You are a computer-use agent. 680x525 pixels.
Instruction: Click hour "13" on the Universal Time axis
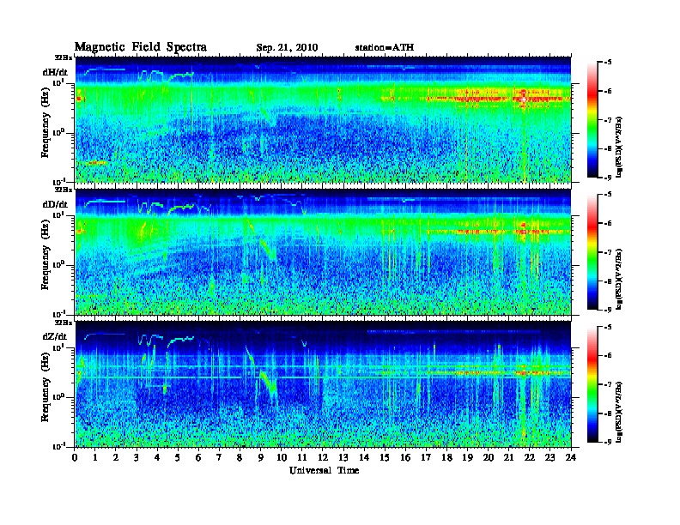coord(343,458)
